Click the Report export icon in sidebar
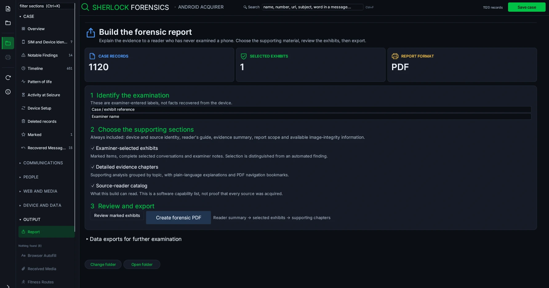The width and height of the screenshot is (549, 288). coord(23,232)
